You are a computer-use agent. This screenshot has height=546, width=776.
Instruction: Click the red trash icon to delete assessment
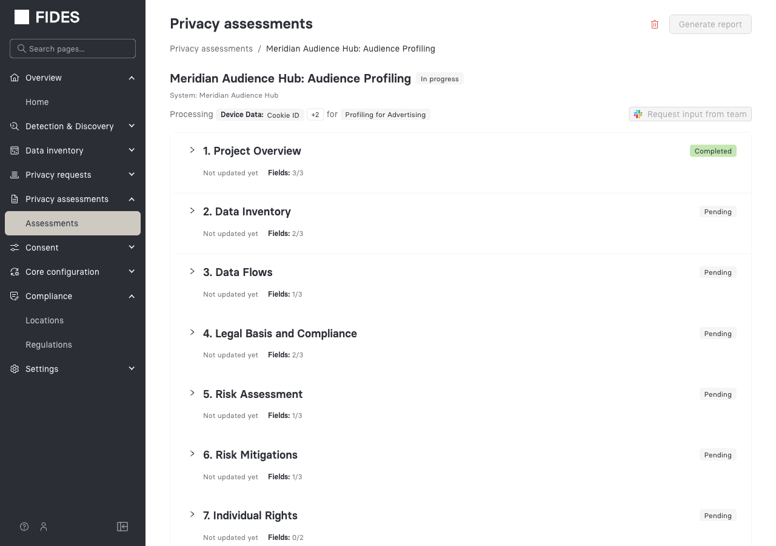[x=654, y=24]
